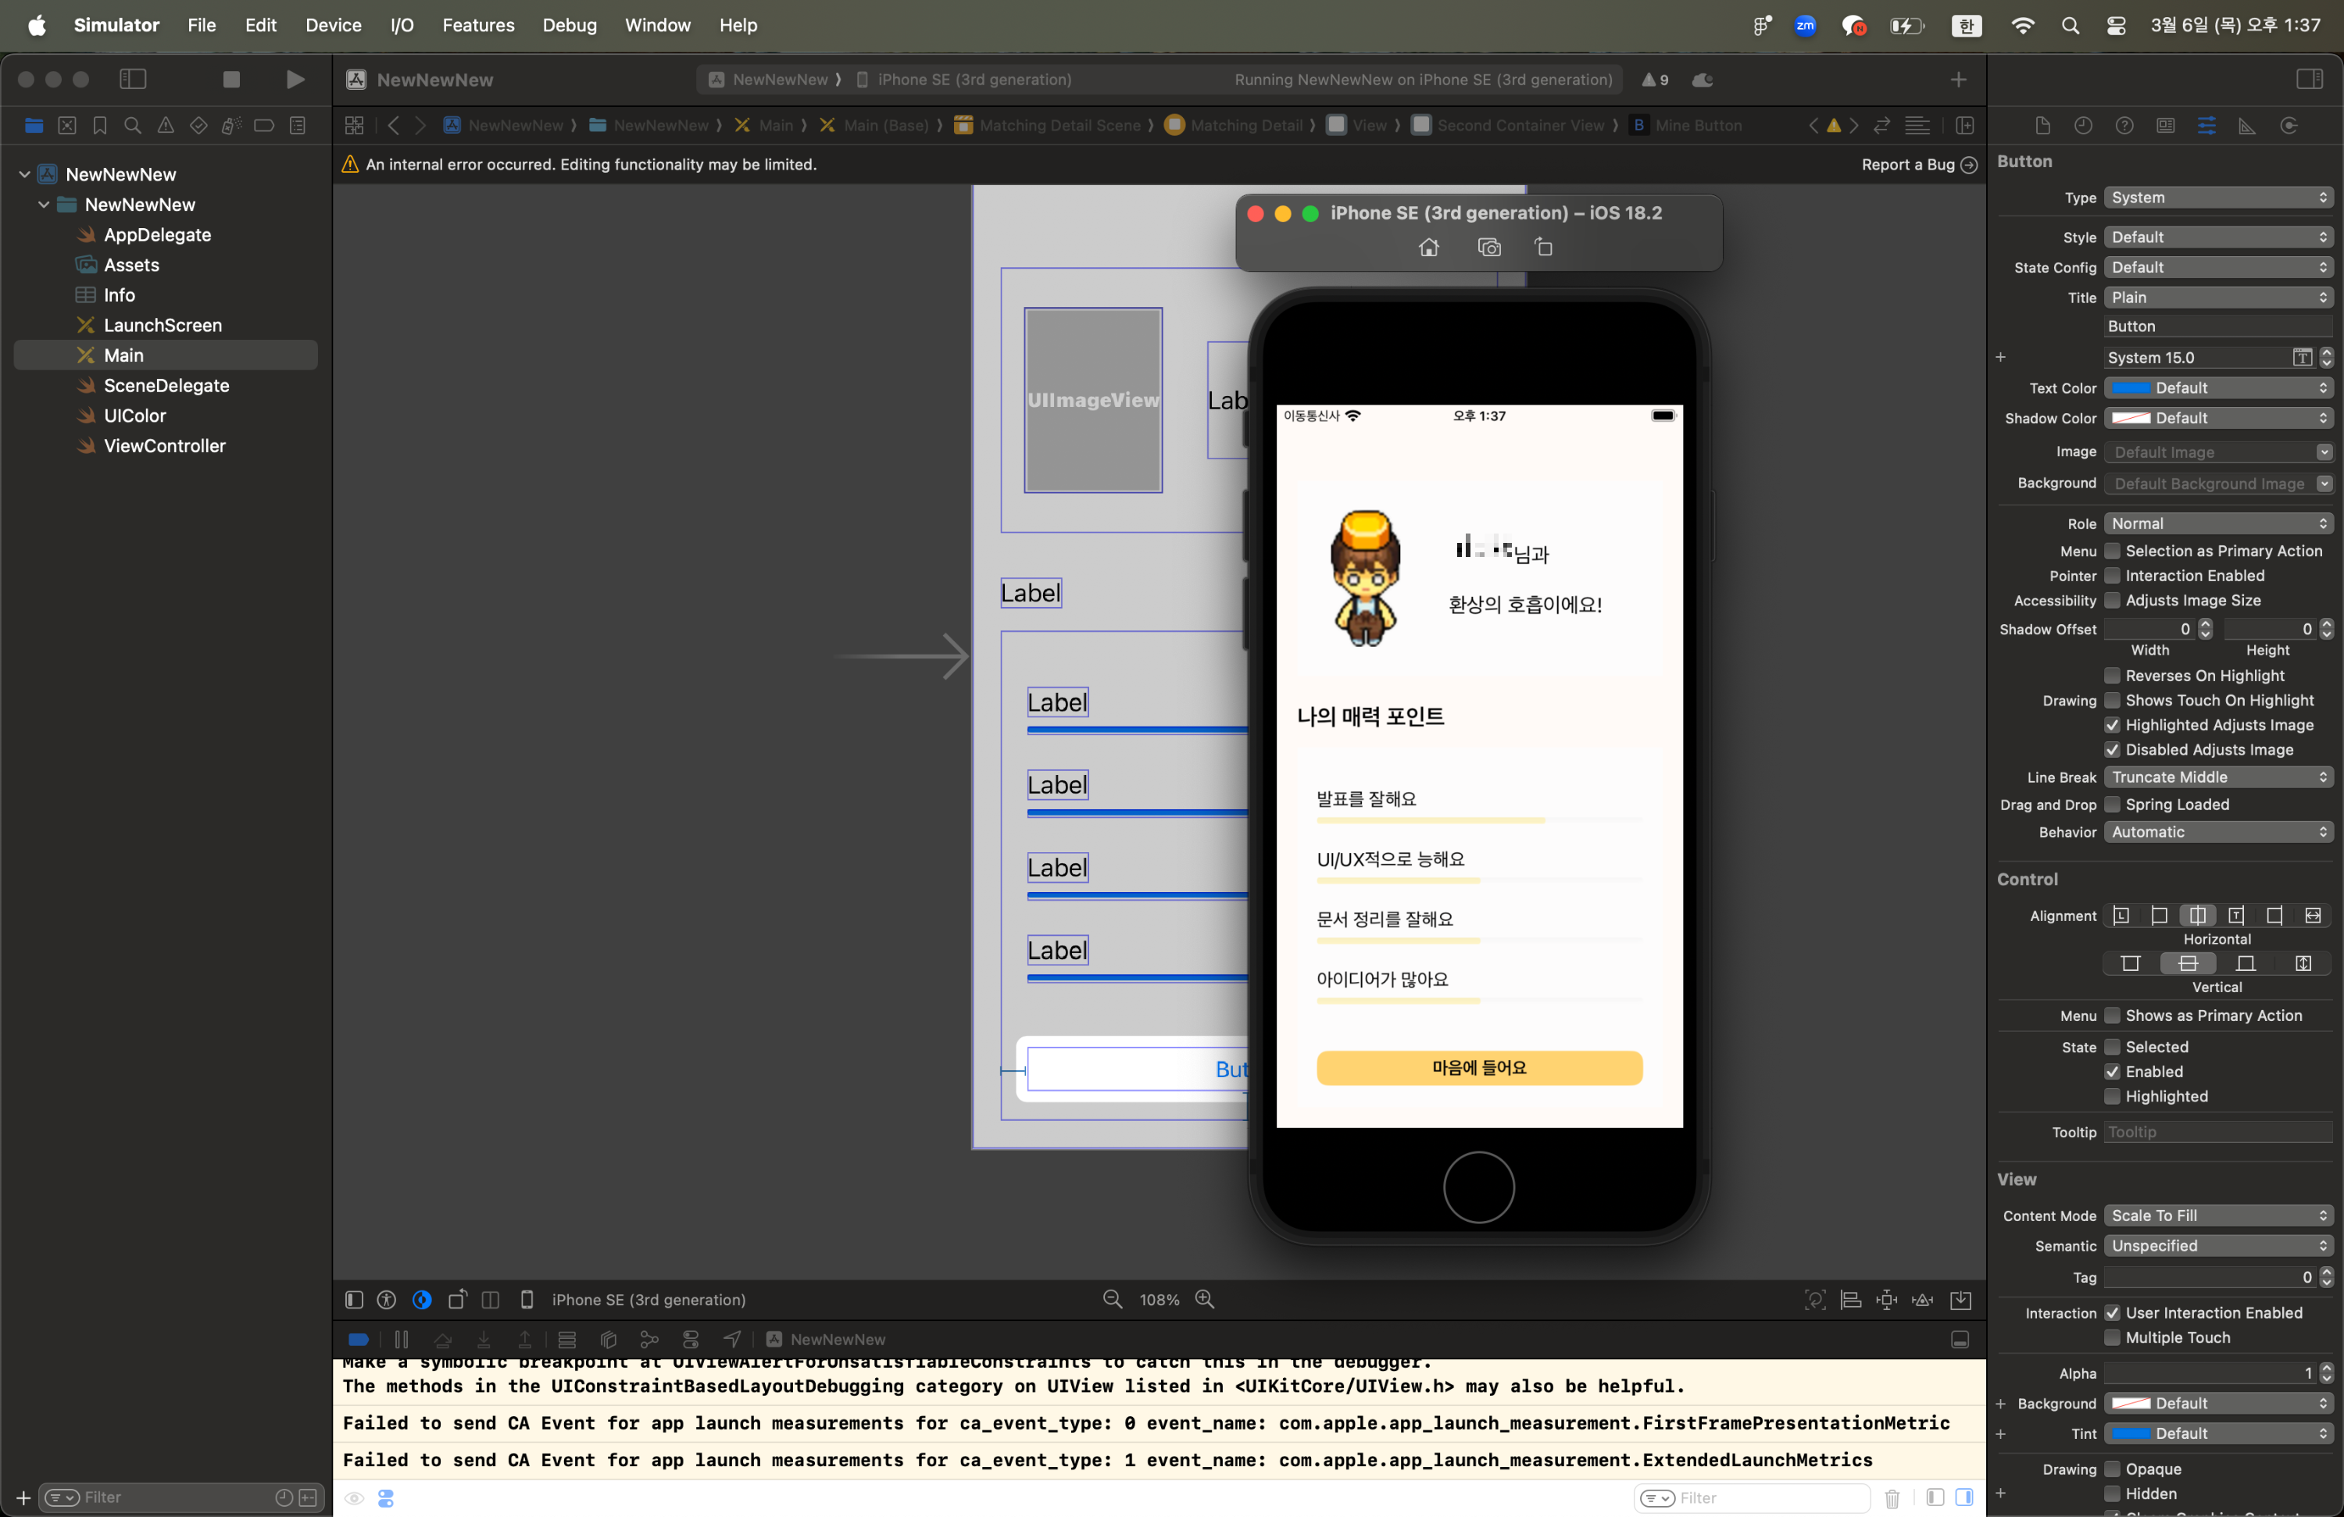Viewport: 2344px width, 1517px height.
Task: Tap the yellow 마음에 들어요 button
Action: pyautogui.click(x=1478, y=1067)
